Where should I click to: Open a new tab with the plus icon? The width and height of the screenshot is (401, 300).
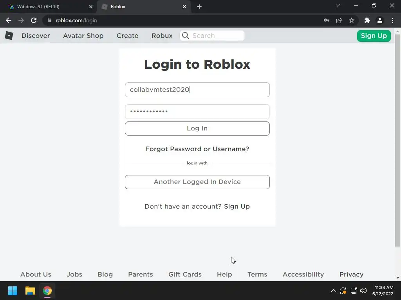(199, 7)
